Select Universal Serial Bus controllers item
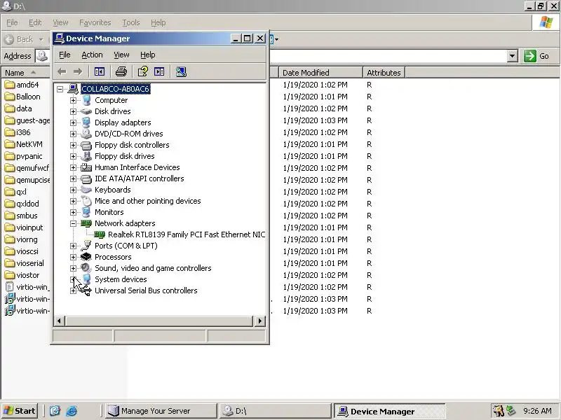Viewport: 561px width, 420px height. (x=146, y=290)
